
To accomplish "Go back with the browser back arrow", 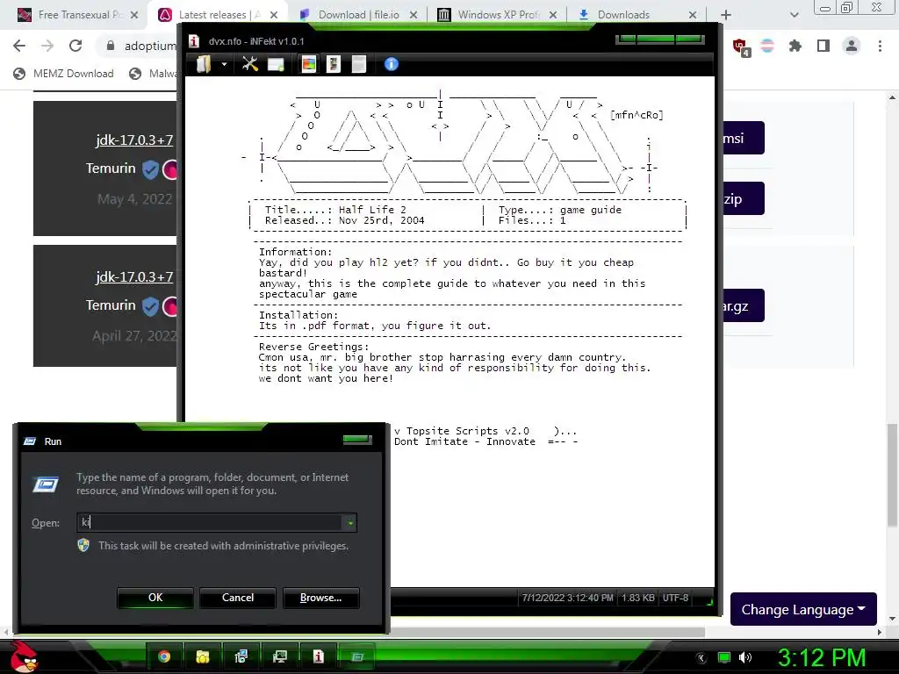I will (x=19, y=46).
